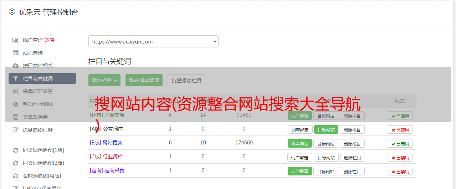Open the 充值 recharge link
This screenshot has width=456, height=189.
(x=49, y=40)
